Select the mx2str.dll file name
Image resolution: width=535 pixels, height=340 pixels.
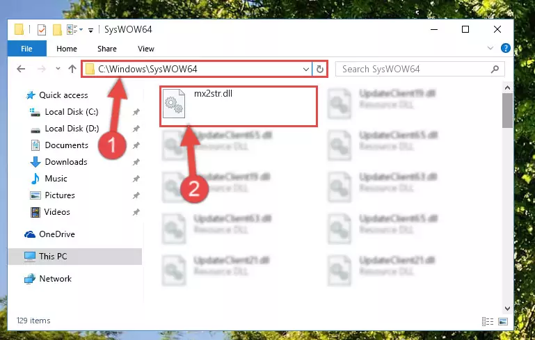coord(214,93)
